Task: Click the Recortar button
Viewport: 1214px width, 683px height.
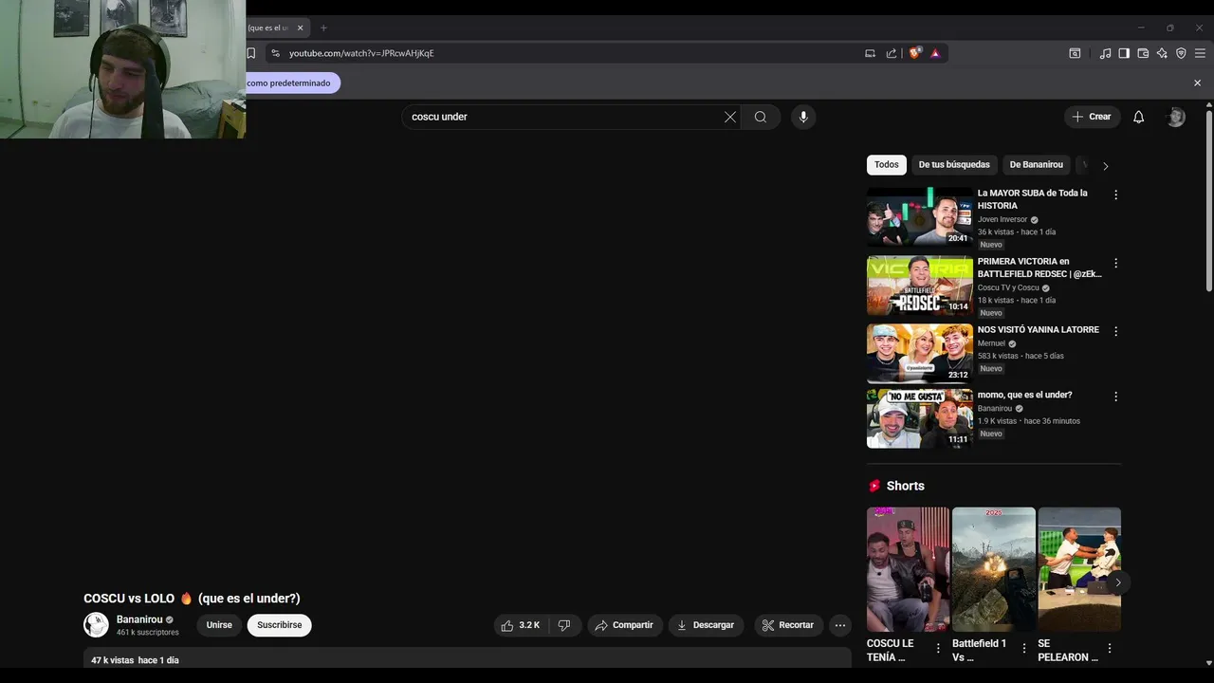Action: (789, 625)
